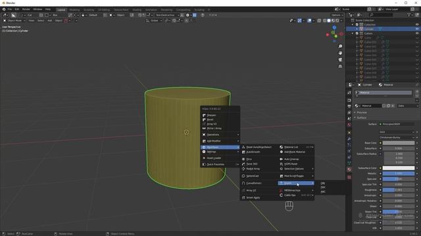Image resolution: width=421 pixels, height=236 pixels.
Task: Click the viewport zoom magnifier icon
Action: click(x=340, y=47)
